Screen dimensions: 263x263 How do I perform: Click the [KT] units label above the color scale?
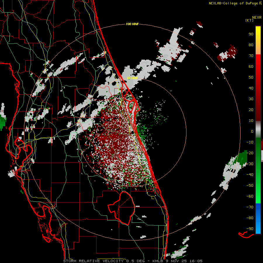[x=249, y=20]
